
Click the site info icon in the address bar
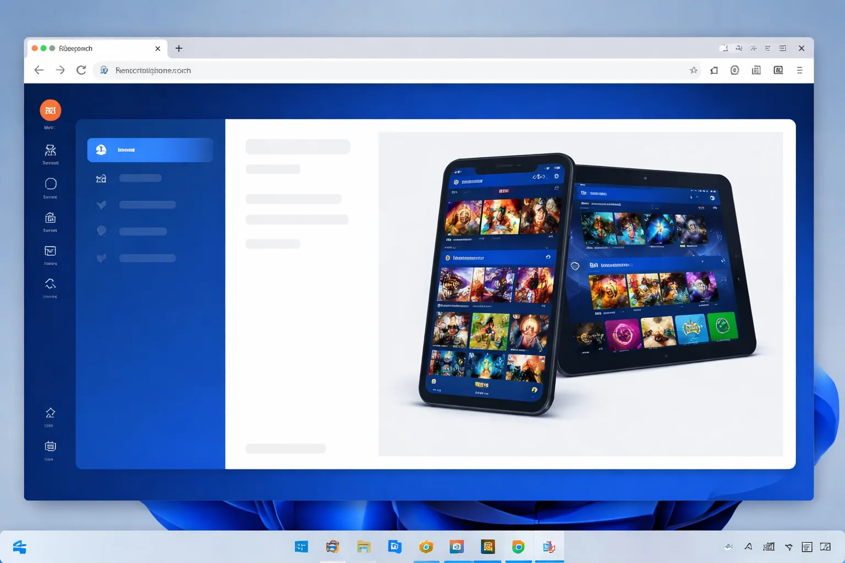(x=103, y=70)
